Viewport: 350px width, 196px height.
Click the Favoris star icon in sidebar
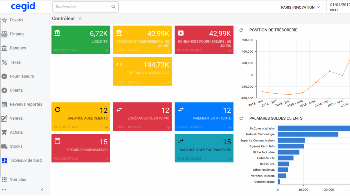click(4, 20)
